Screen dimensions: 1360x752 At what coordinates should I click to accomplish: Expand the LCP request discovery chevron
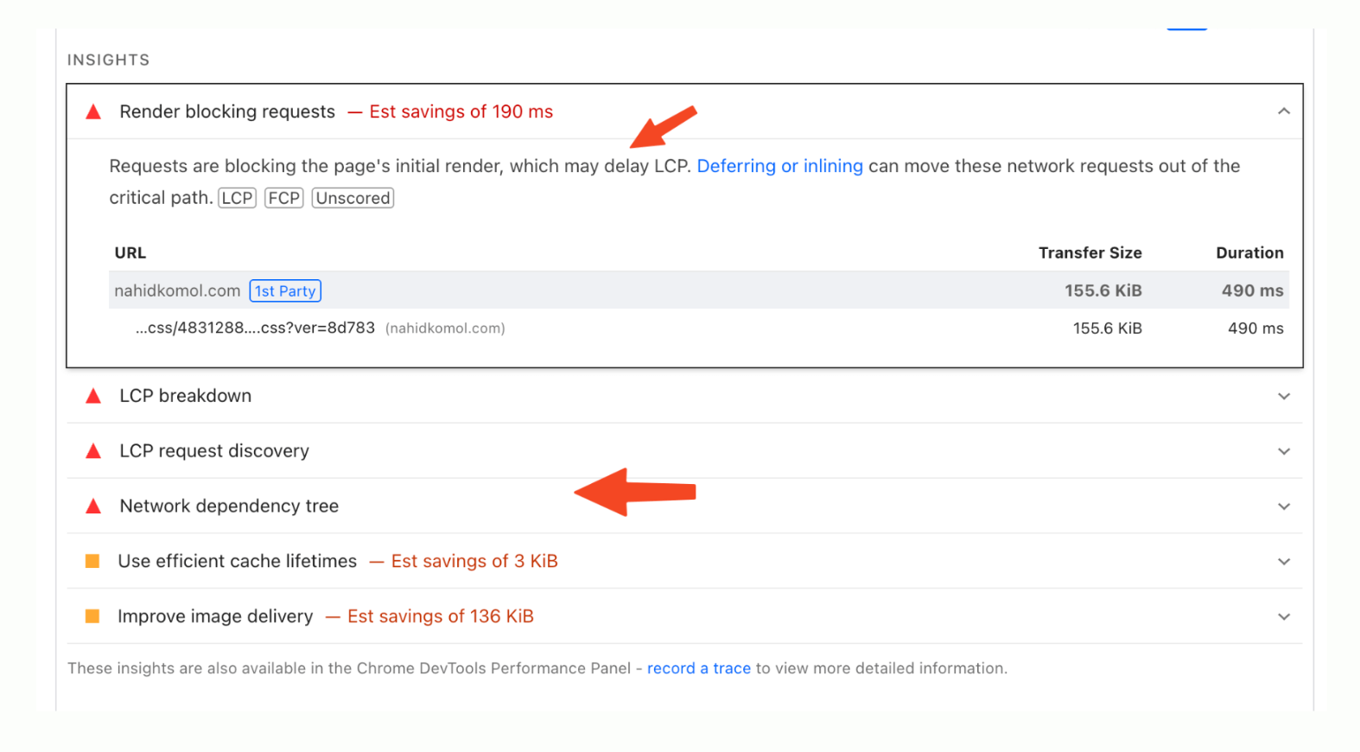[x=1284, y=451]
